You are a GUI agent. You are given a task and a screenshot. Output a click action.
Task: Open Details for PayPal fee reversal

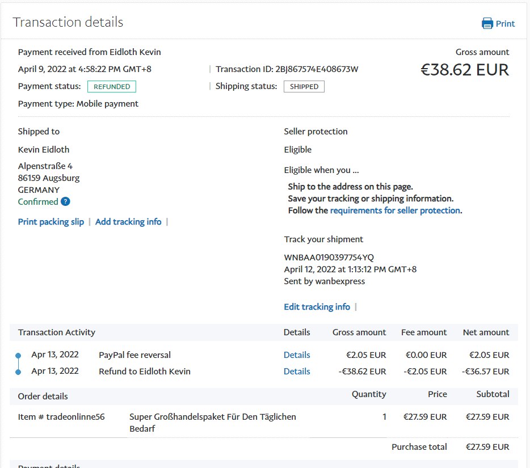[297, 355]
